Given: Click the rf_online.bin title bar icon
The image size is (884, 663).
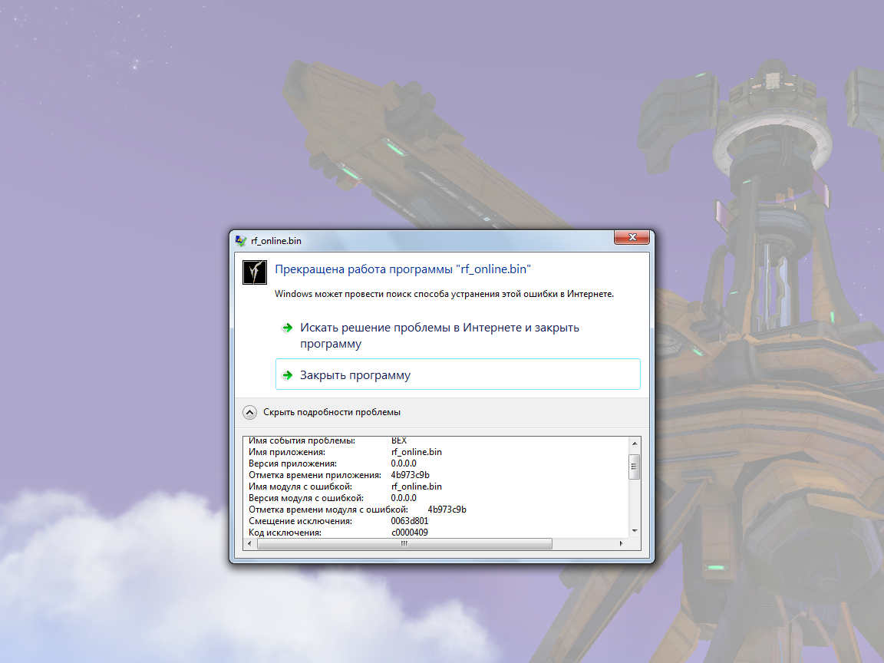Looking at the screenshot, I should point(241,241).
